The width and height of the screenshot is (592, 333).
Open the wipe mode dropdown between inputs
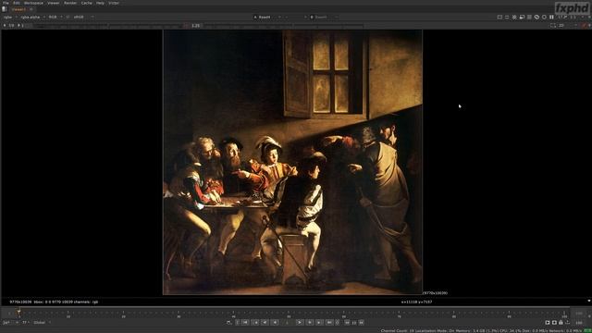pyautogui.click(x=296, y=17)
